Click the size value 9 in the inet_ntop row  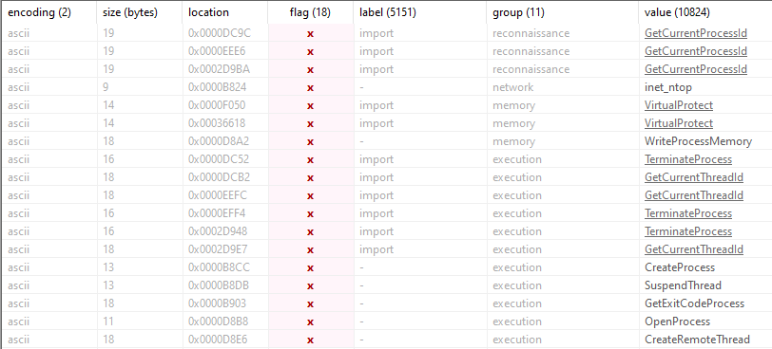(x=106, y=87)
